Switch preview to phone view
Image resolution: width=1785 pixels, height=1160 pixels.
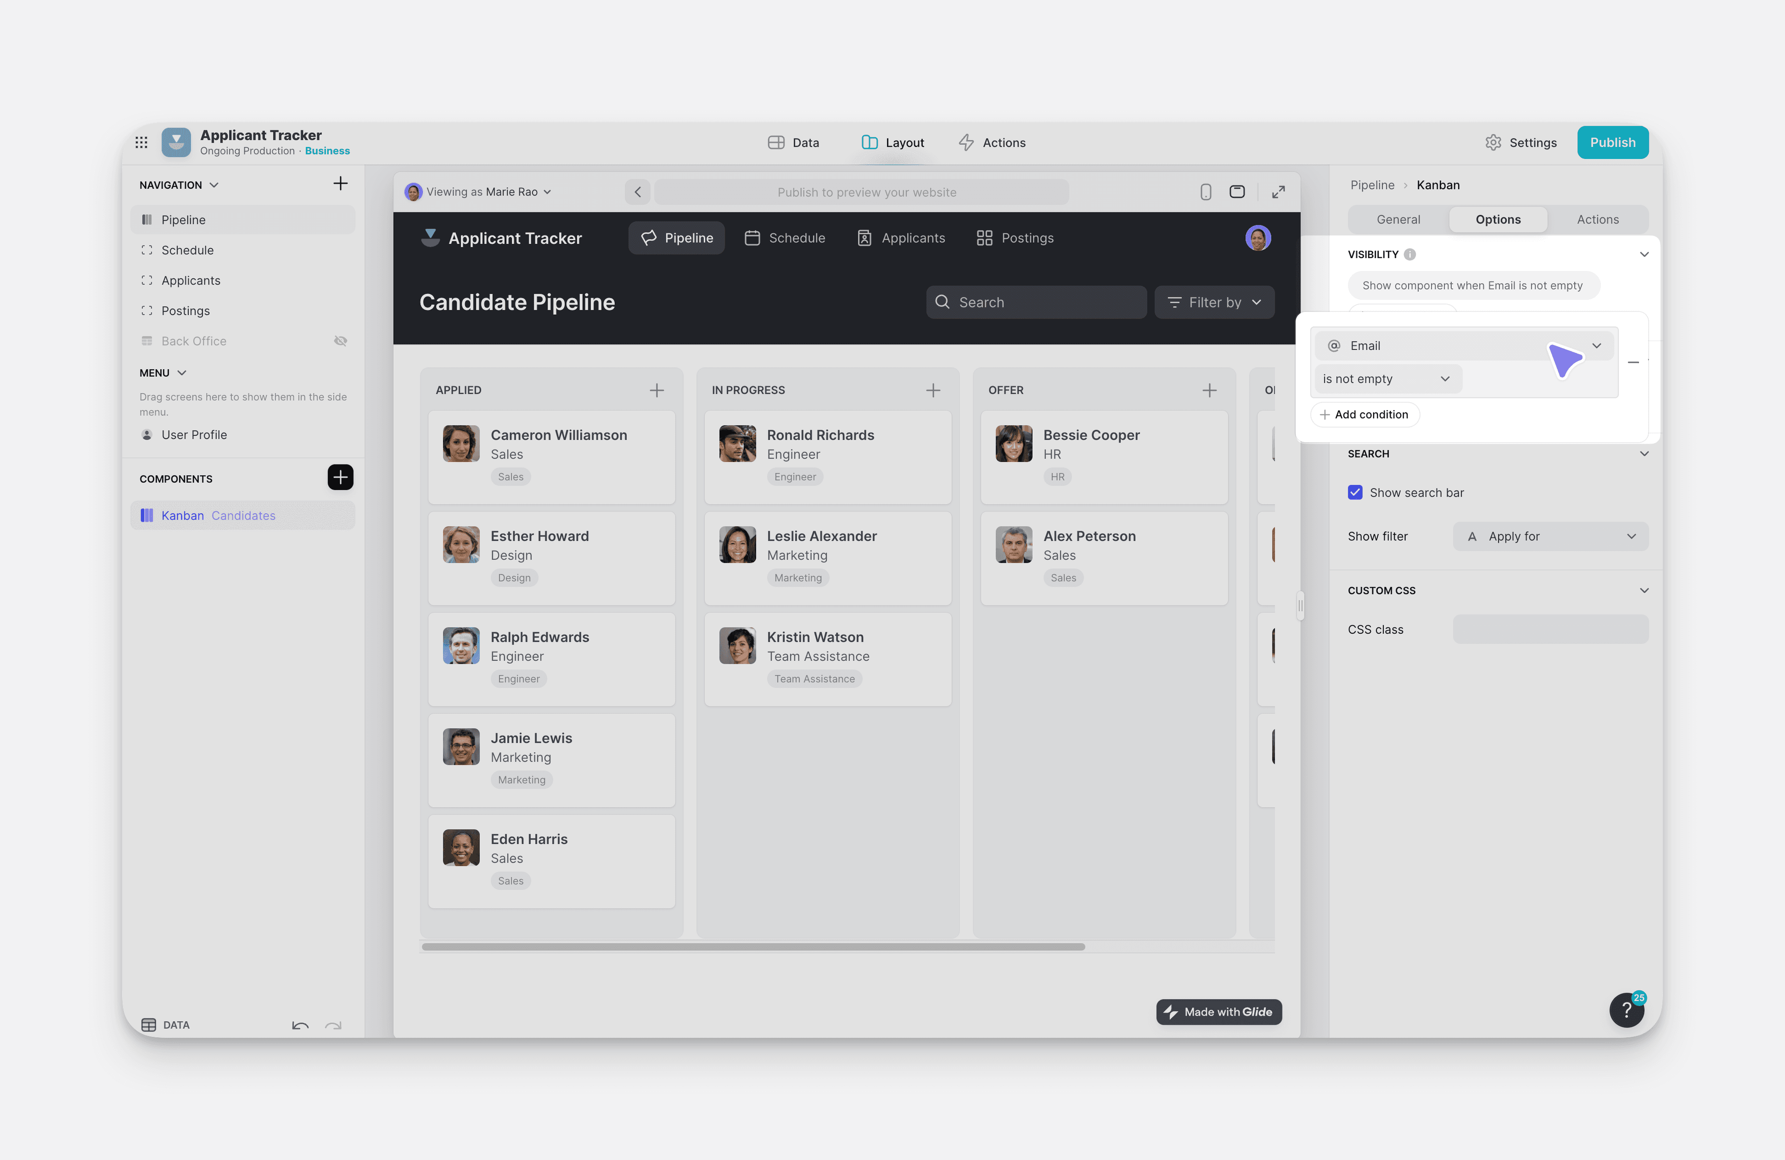tap(1206, 192)
